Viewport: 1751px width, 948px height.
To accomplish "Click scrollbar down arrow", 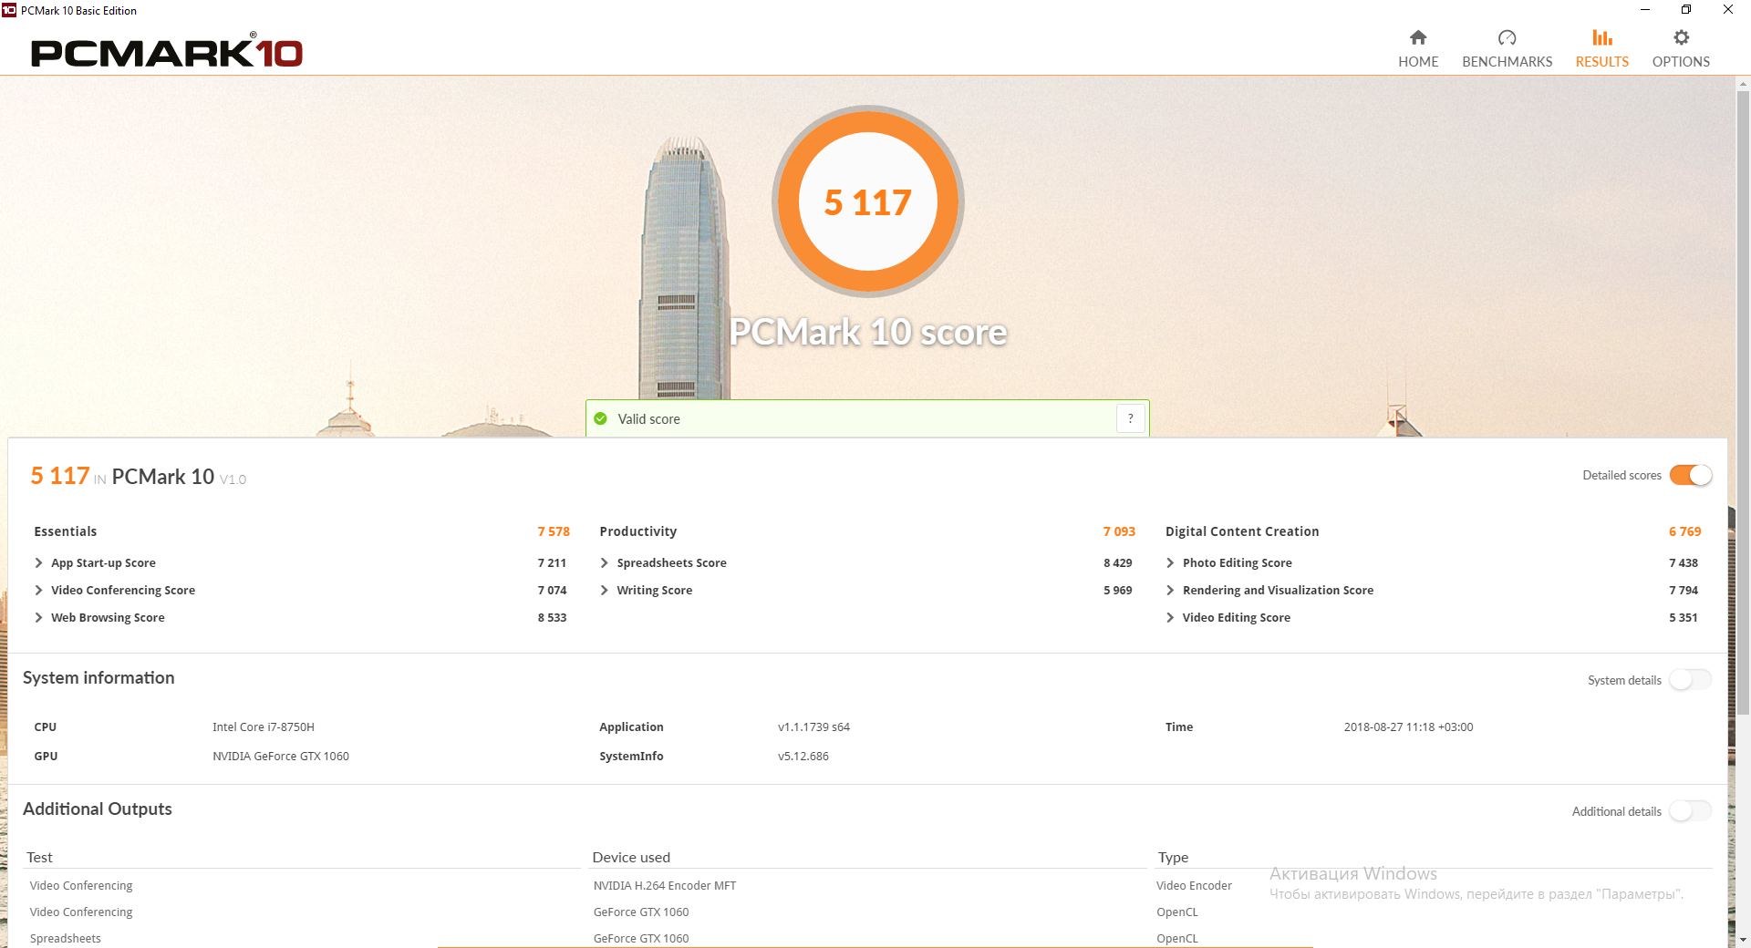I will pyautogui.click(x=1743, y=939).
